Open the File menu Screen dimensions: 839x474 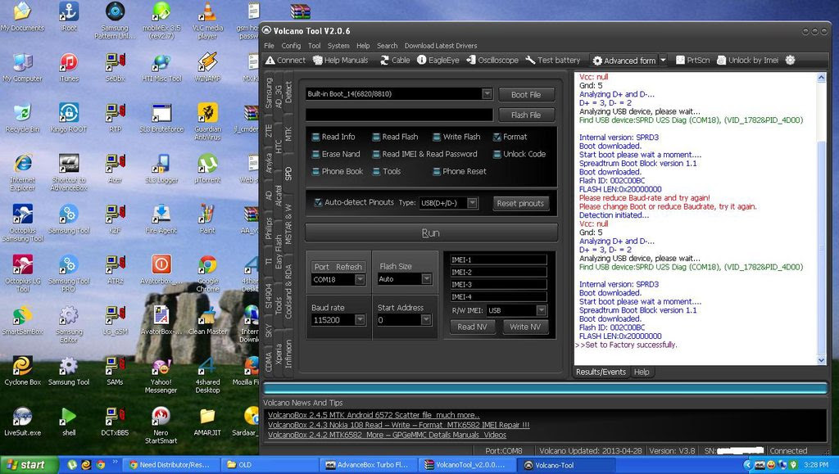[269, 46]
